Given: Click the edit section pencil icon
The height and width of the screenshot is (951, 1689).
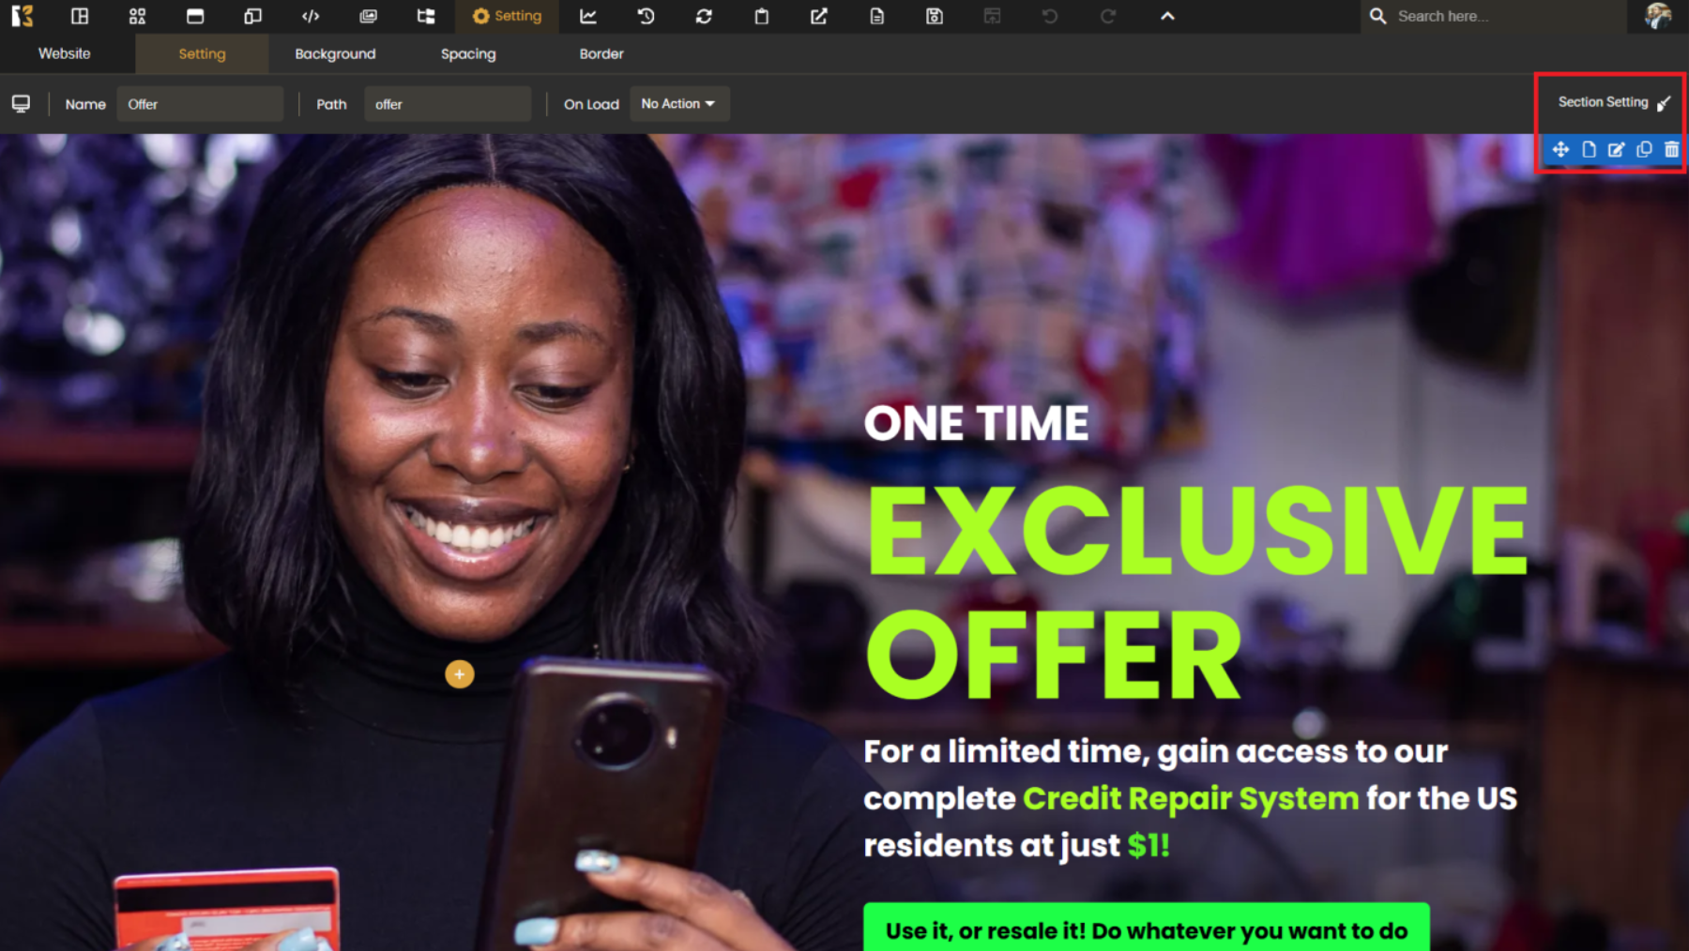Looking at the screenshot, I should click(1616, 150).
